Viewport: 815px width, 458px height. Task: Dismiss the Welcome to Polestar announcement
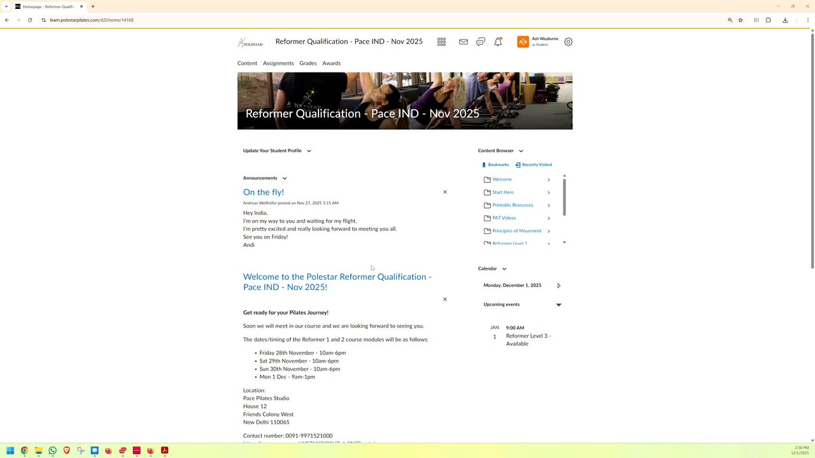pos(445,299)
